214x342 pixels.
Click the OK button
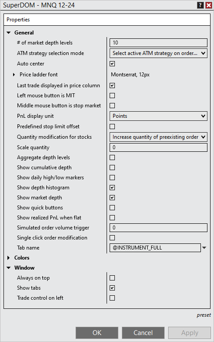97,332
